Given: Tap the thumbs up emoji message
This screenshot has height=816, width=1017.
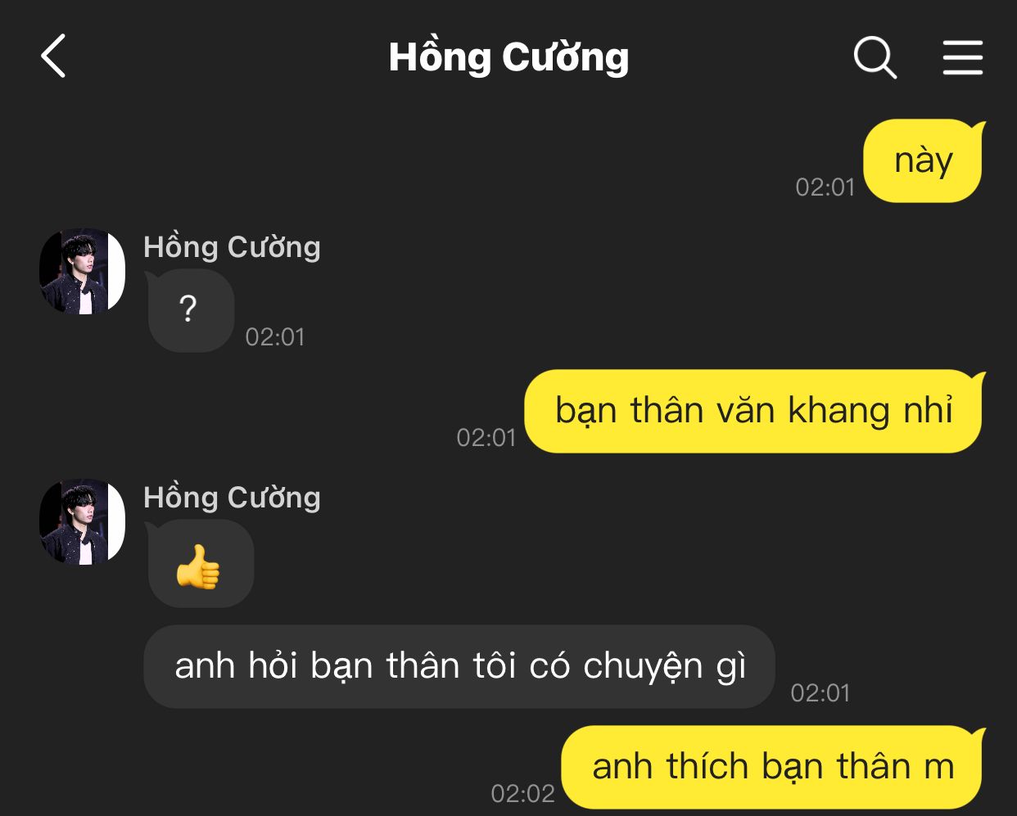Looking at the screenshot, I should click(x=198, y=567).
